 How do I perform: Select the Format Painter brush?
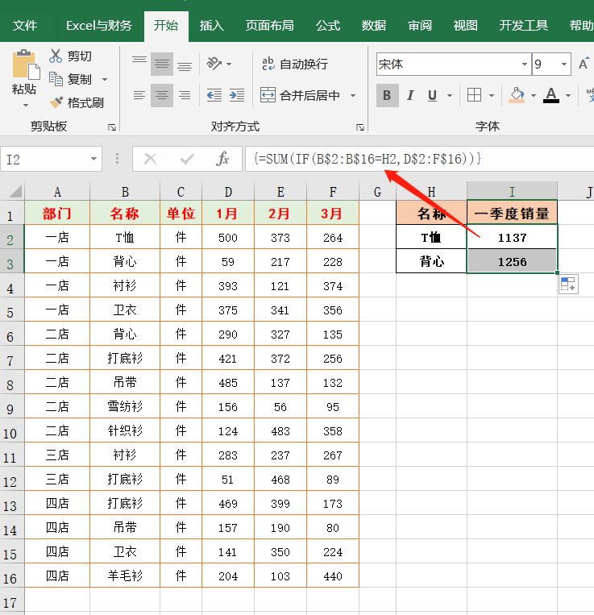(56, 102)
